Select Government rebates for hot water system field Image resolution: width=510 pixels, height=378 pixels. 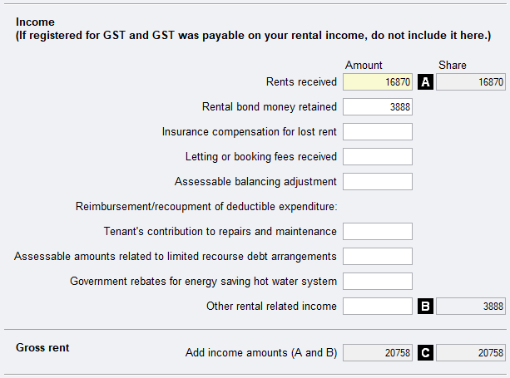pyautogui.click(x=378, y=282)
